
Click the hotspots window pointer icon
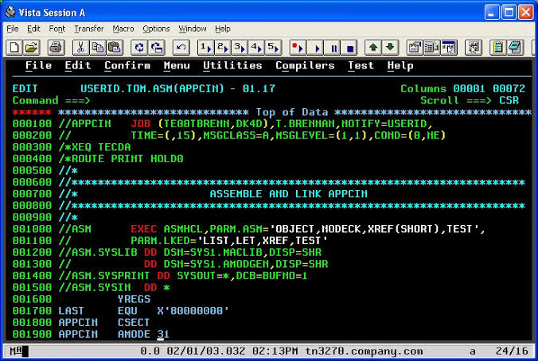pyautogui.click(x=449, y=47)
